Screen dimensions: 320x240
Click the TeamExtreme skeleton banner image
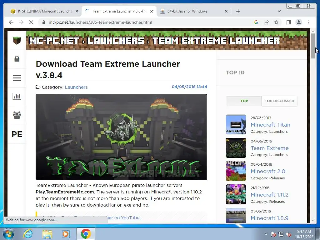point(122,137)
